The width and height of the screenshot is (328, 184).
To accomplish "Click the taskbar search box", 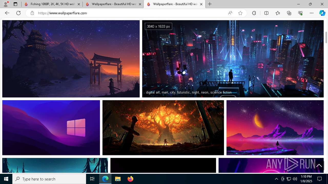I will point(49,179).
